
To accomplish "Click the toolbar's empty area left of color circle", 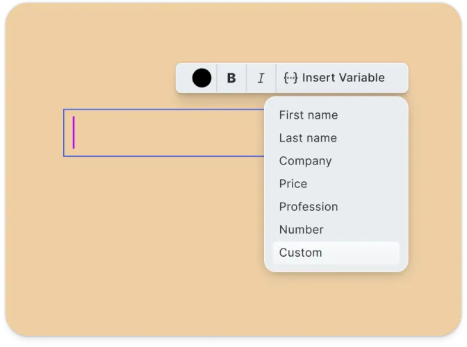I will pos(184,78).
